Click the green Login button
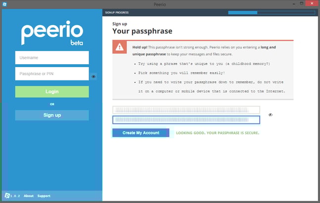320x203 pixels. point(52,92)
